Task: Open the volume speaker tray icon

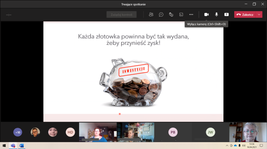Action: [x=244, y=146]
